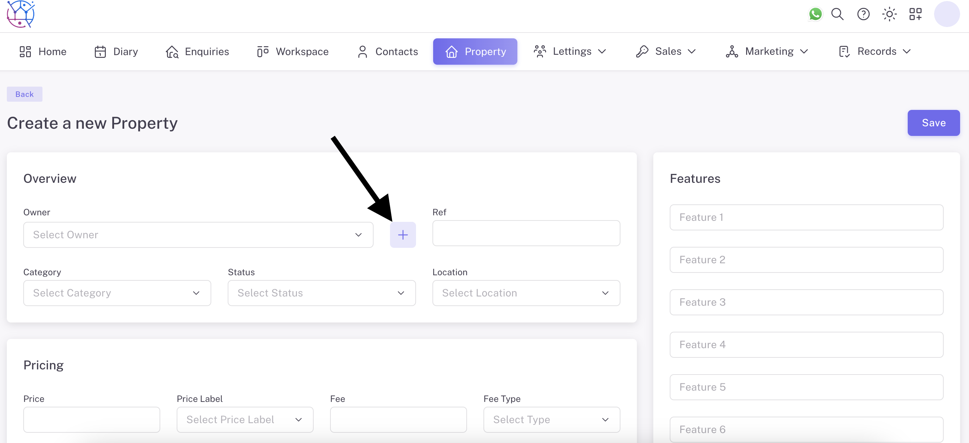This screenshot has height=443, width=969.
Task: Click the company logo icon
Action: click(21, 14)
